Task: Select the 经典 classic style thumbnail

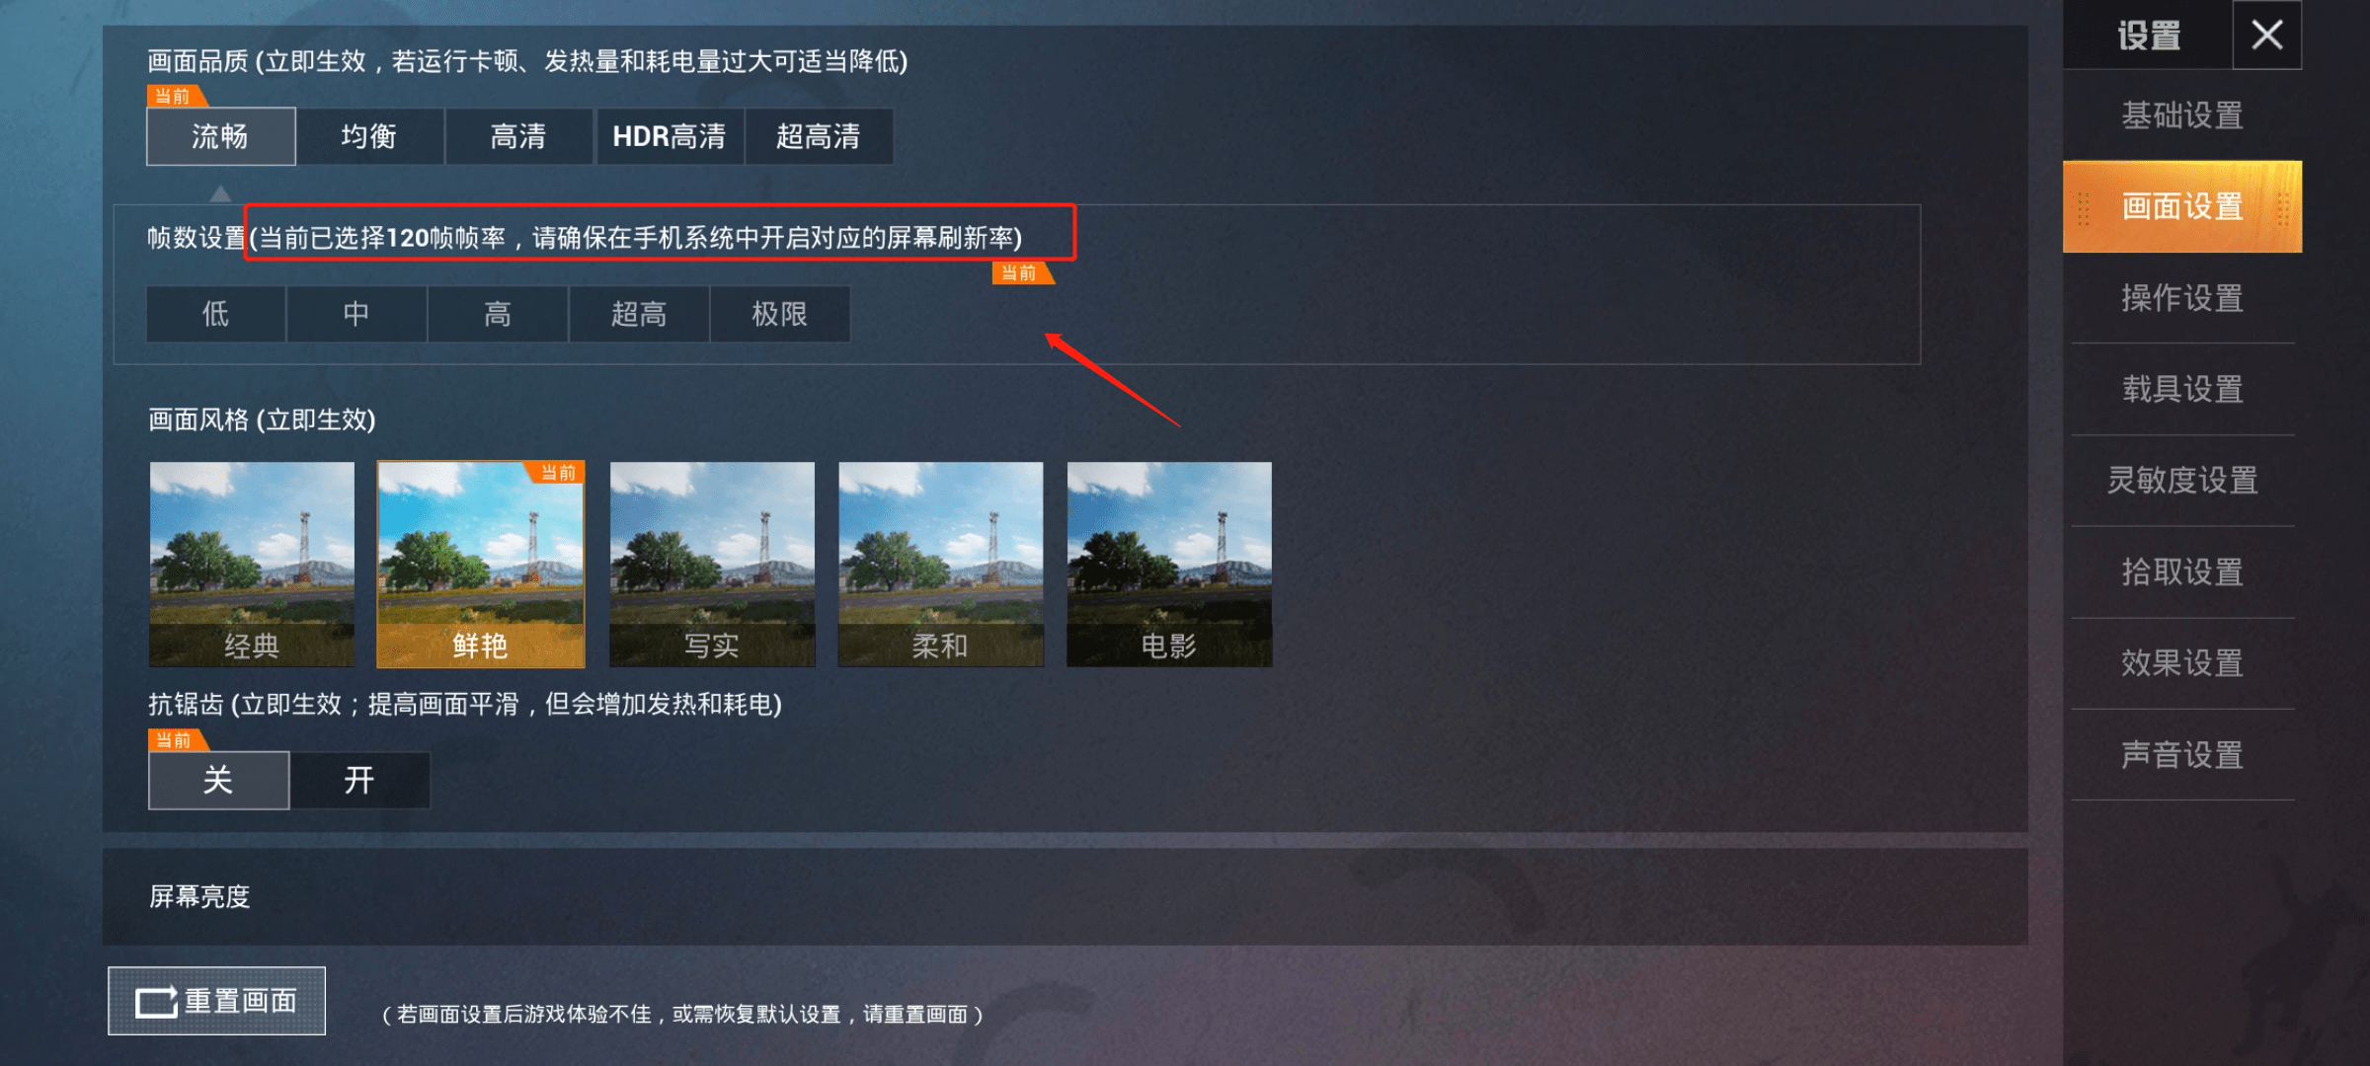Action: (x=252, y=565)
